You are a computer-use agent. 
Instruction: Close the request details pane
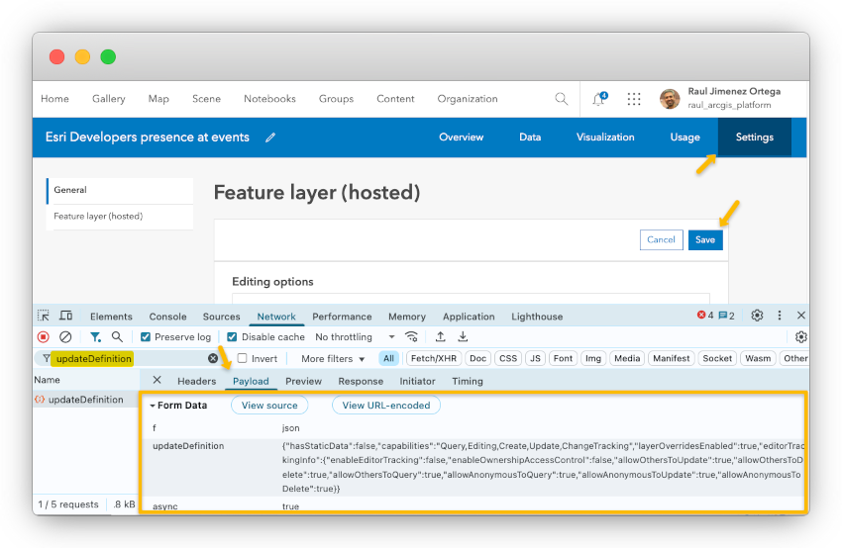tap(157, 380)
